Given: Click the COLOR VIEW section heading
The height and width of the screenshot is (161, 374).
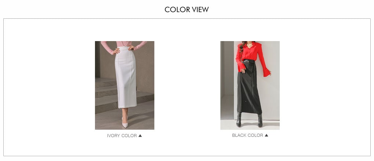Looking at the screenshot, I should coord(187,10).
